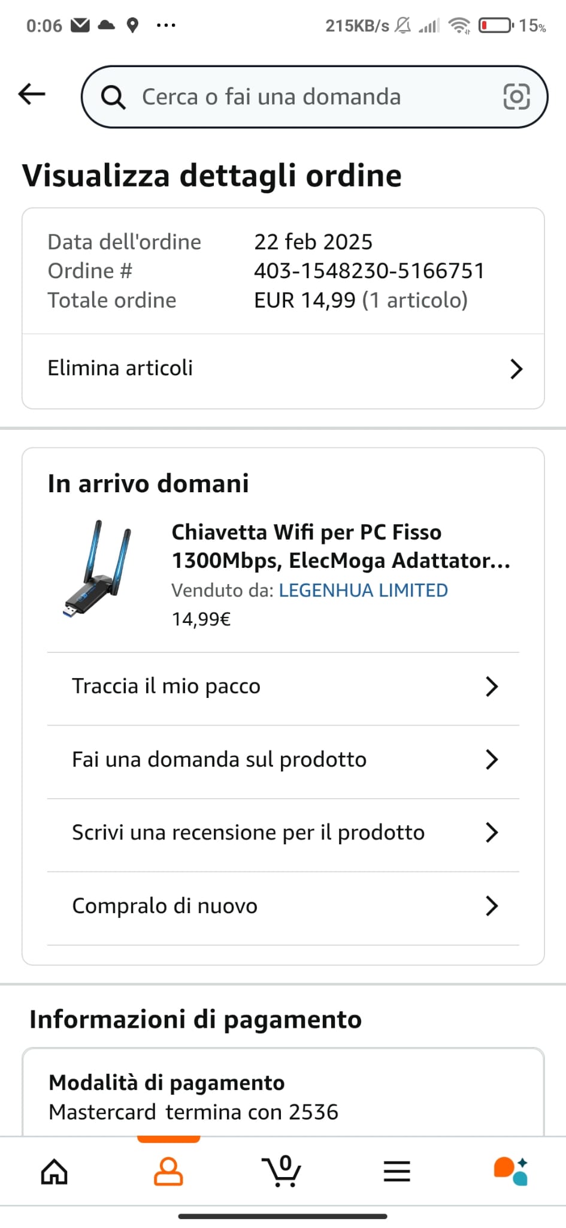Viewport: 566px width, 1228px height.
Task: Focus the Cerca o fai una domanda field
Action: [x=314, y=97]
